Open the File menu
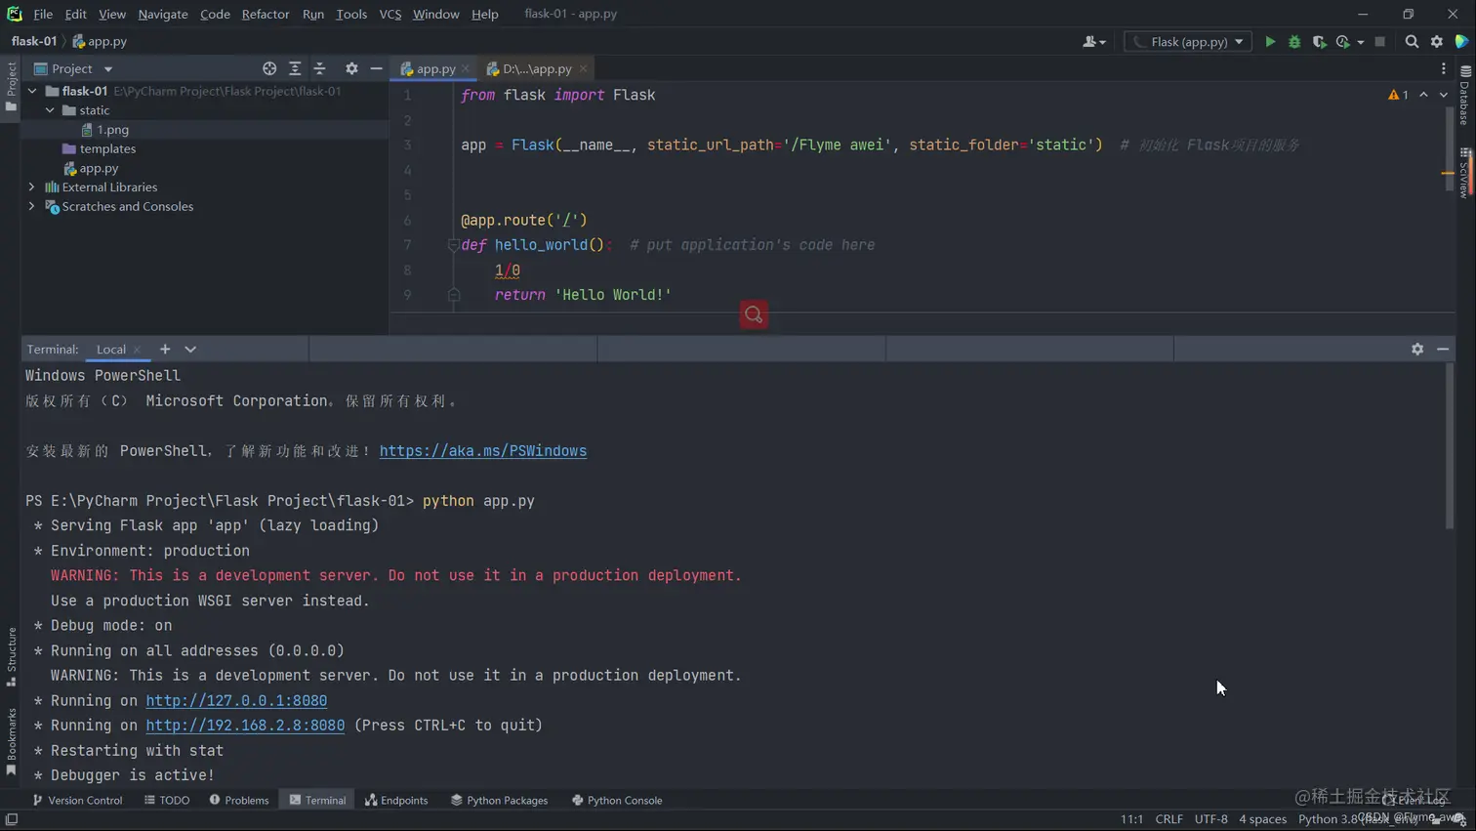 43,14
